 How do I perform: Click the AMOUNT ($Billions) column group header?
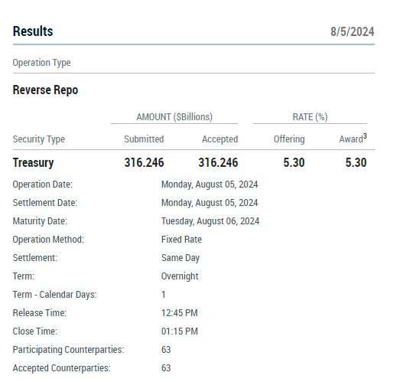174,117
